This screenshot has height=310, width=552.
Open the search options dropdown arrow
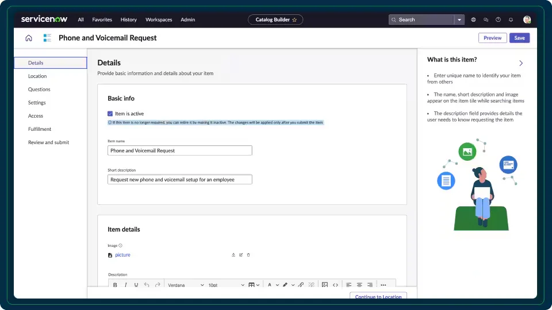(459, 20)
